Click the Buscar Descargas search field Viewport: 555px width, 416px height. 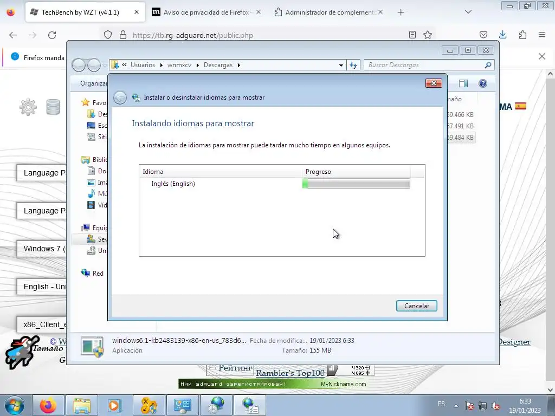point(425,65)
